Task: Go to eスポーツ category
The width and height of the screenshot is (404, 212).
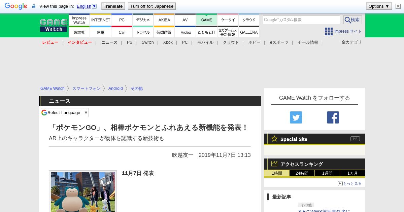Action: click(x=279, y=42)
